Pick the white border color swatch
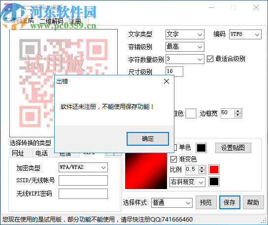The image size is (268, 225). 191,113
